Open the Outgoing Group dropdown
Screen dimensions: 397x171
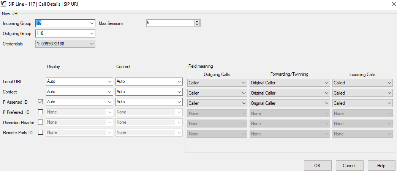point(92,33)
